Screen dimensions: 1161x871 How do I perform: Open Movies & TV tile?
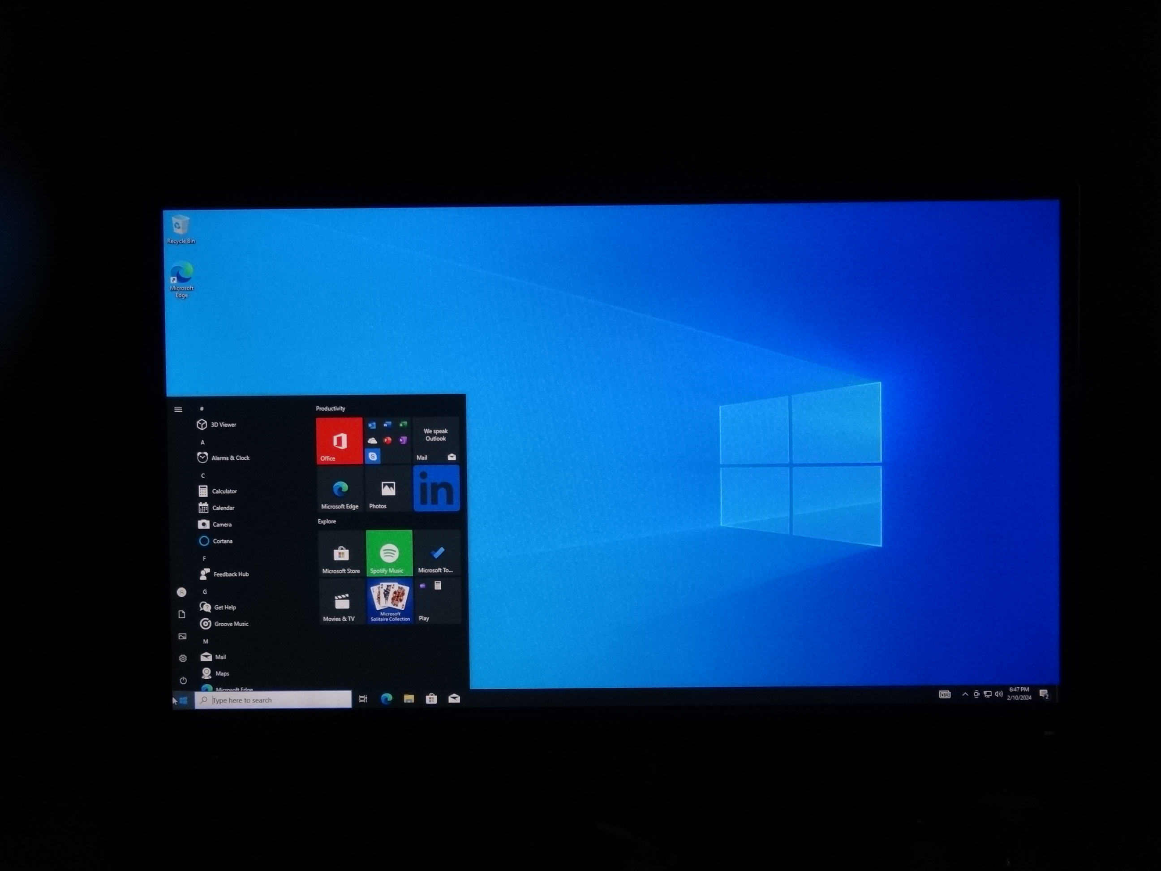click(x=342, y=601)
